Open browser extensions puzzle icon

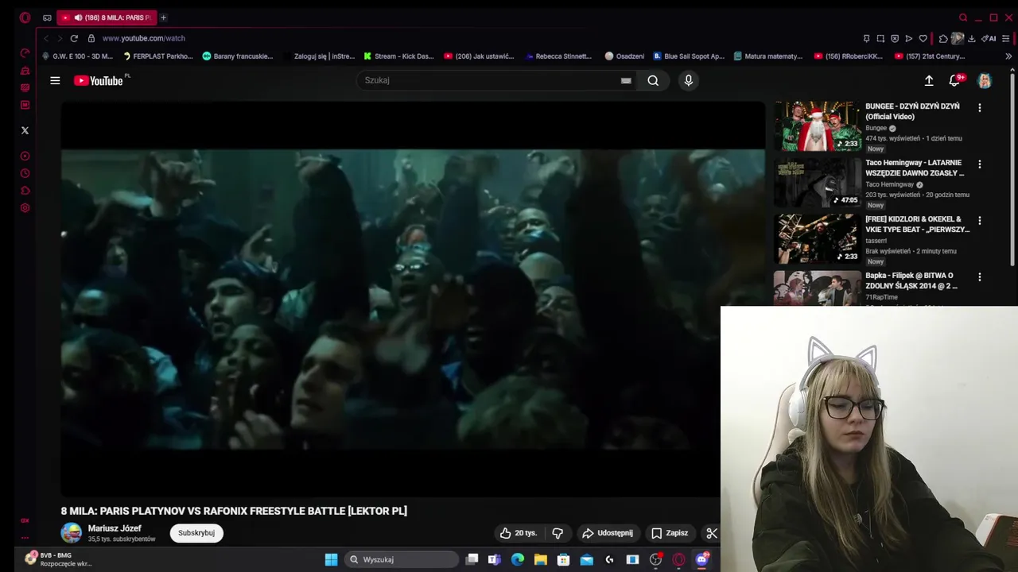(x=943, y=38)
